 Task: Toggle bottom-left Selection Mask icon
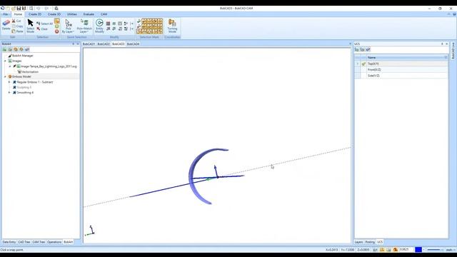point(139,31)
